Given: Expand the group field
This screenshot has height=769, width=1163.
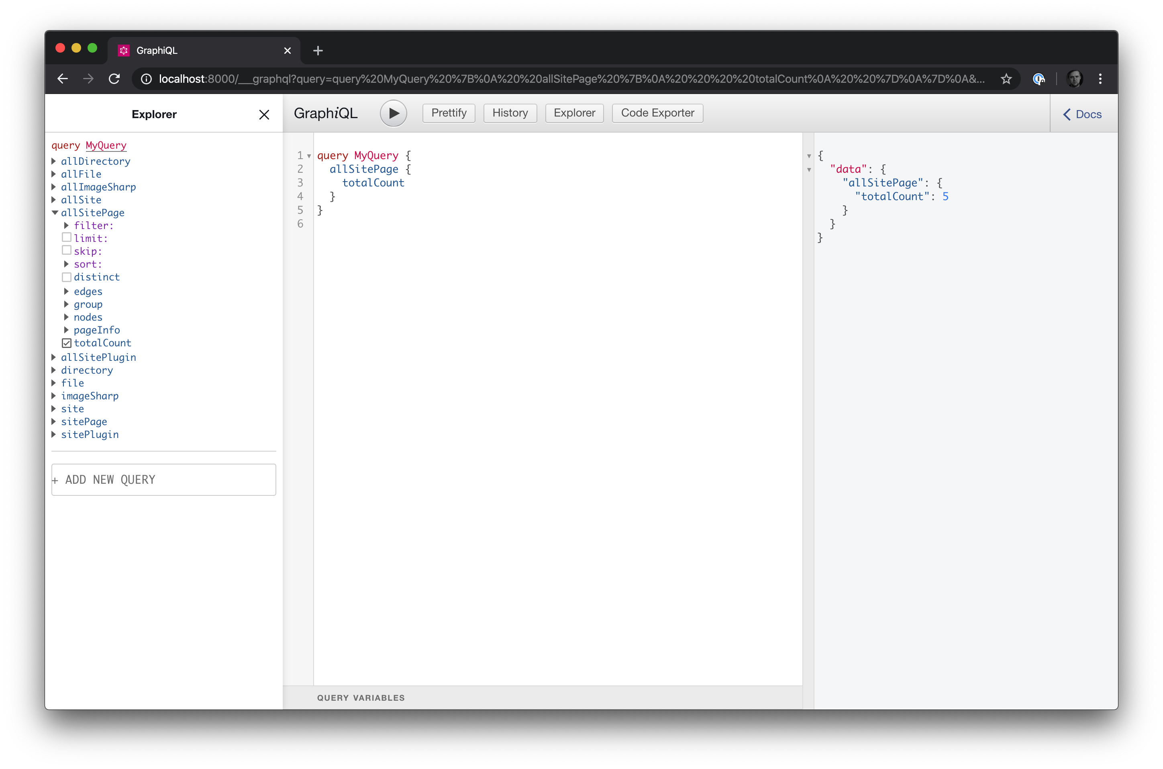Looking at the screenshot, I should pyautogui.click(x=67, y=304).
